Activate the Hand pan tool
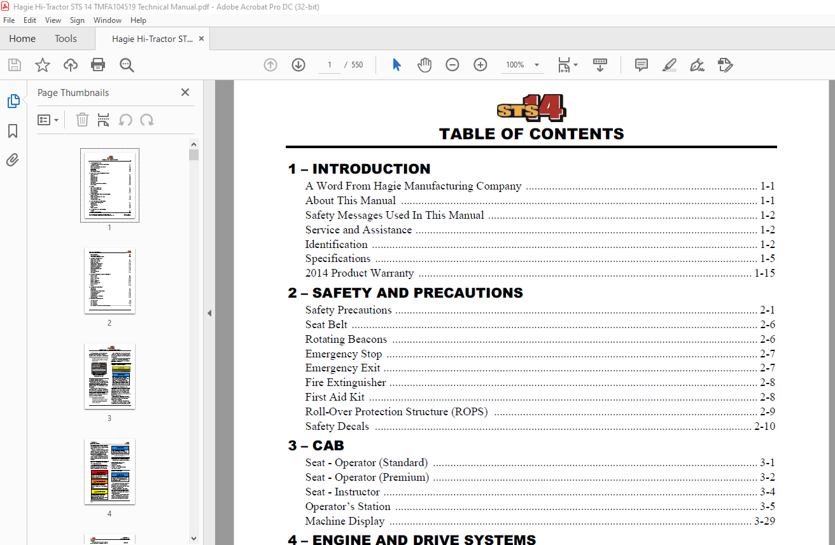 pos(425,65)
